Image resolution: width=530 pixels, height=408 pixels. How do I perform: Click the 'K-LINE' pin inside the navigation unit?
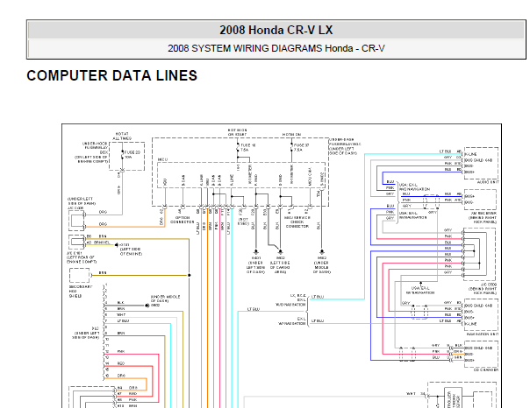click(x=471, y=324)
